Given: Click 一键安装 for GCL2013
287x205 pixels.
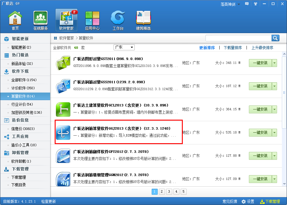Looking at the screenshot, I should click(260, 109).
